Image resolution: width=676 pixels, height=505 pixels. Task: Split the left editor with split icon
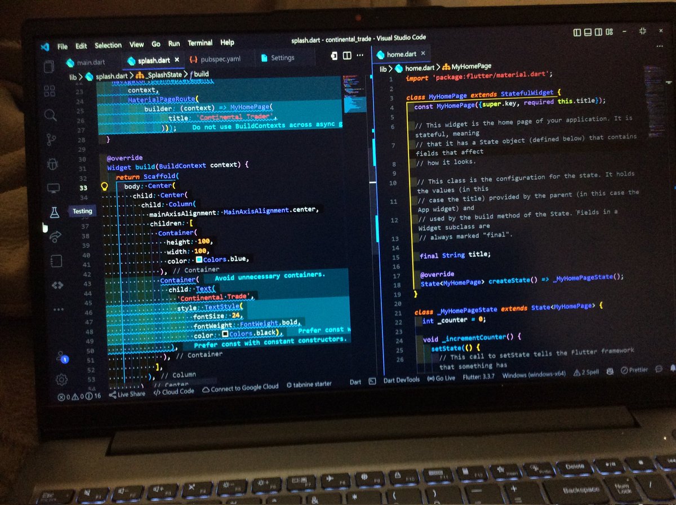tap(347, 56)
